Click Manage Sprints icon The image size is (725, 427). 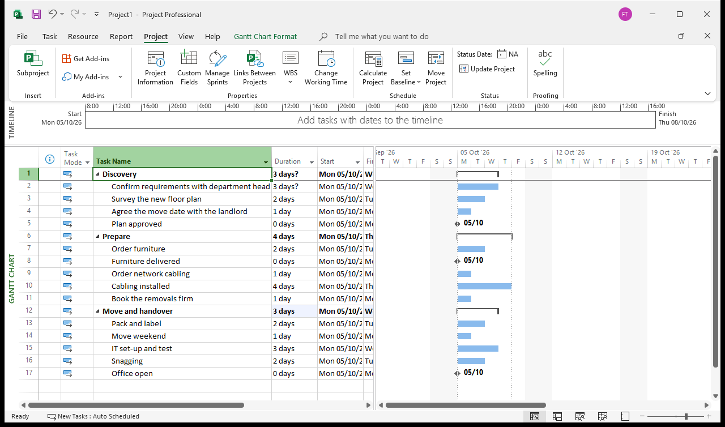coord(217,59)
